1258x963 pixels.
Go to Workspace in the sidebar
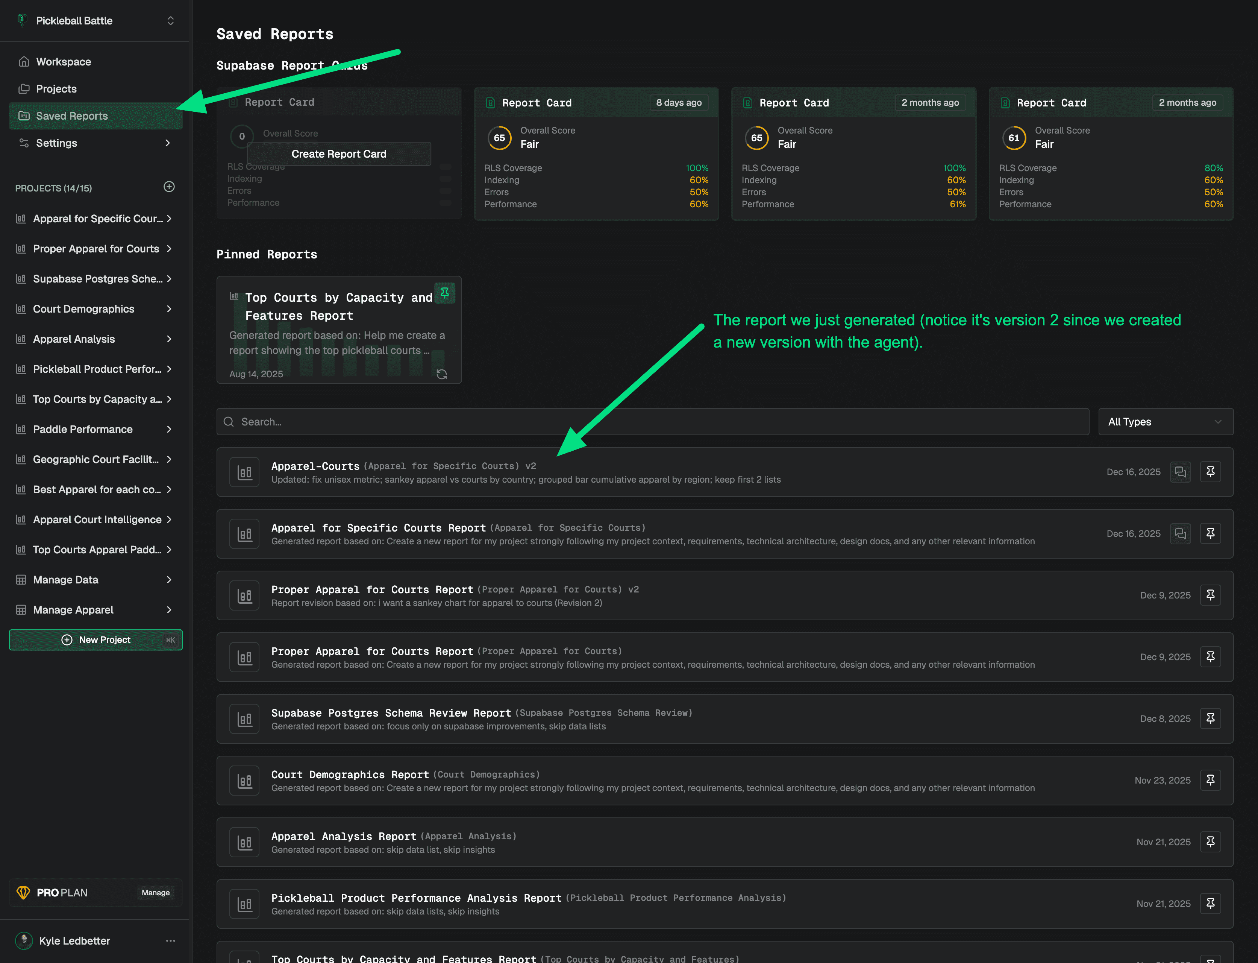63,62
